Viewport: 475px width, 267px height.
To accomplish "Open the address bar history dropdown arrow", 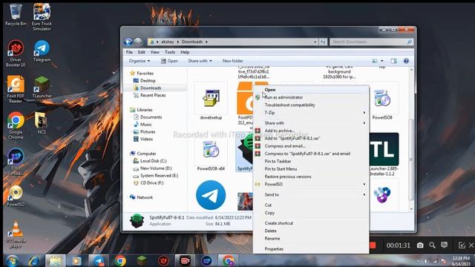I will [315, 42].
